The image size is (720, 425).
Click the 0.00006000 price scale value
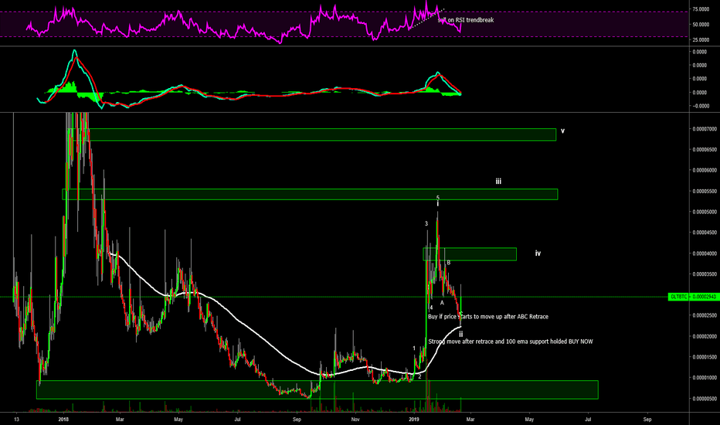click(x=705, y=171)
